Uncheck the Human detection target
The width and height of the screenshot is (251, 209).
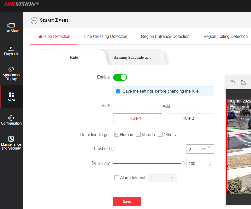click(x=117, y=135)
